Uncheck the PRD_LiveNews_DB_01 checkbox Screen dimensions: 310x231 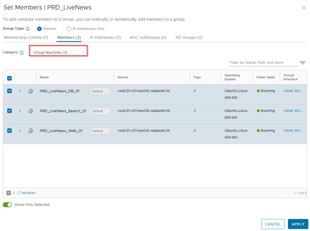pyautogui.click(x=9, y=91)
